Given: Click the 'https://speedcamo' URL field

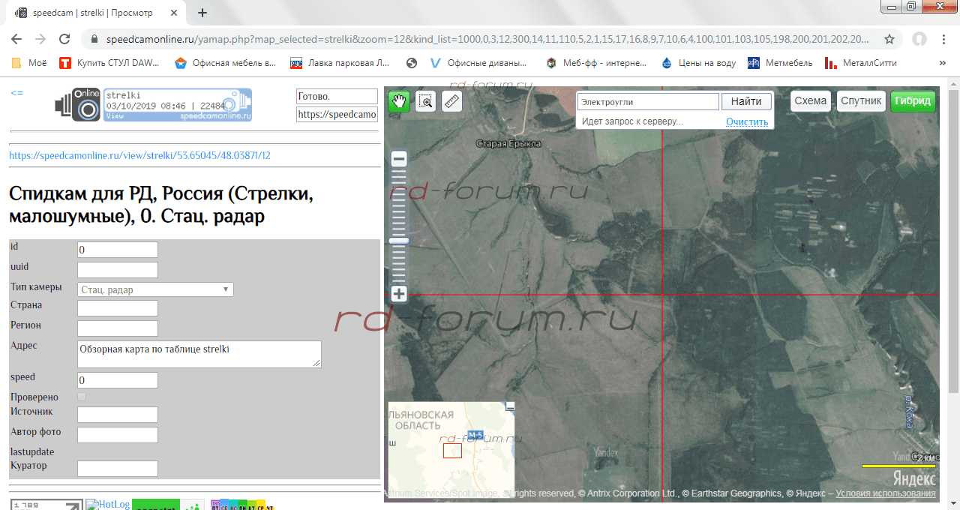Looking at the screenshot, I should click(337, 115).
